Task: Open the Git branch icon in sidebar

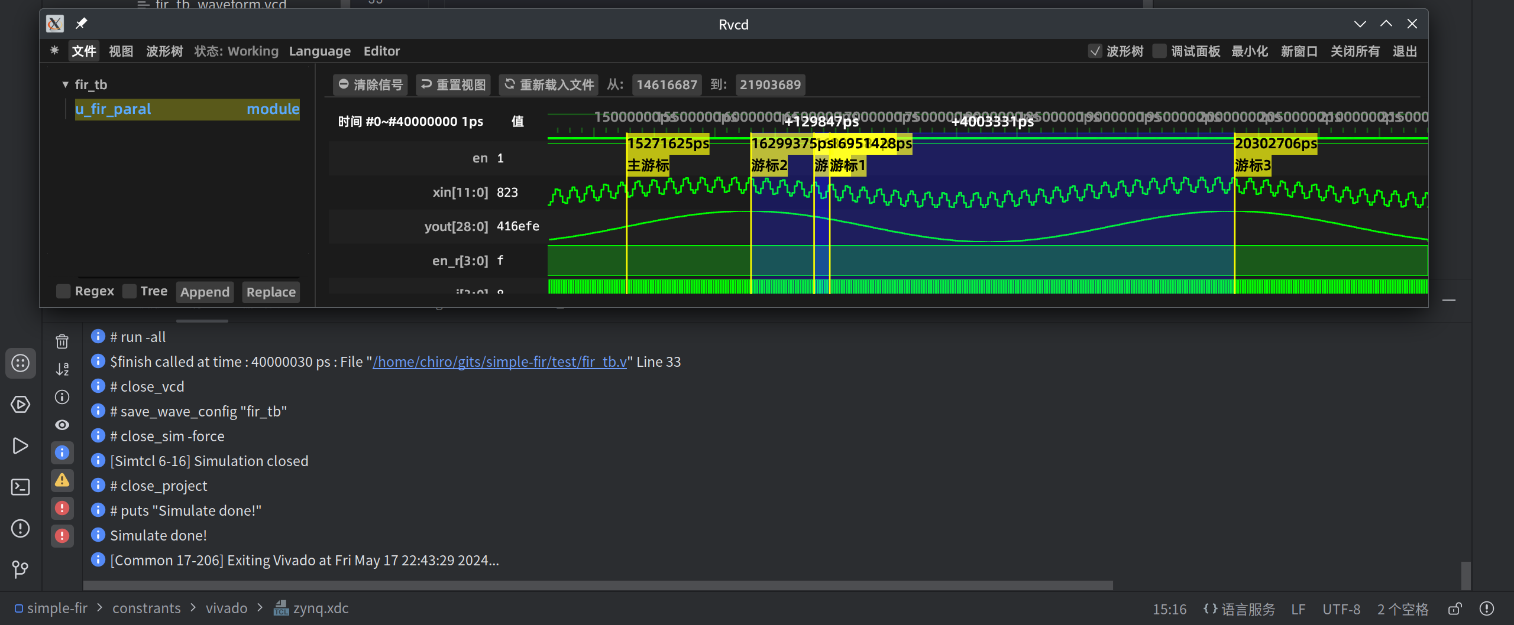Action: click(x=21, y=569)
